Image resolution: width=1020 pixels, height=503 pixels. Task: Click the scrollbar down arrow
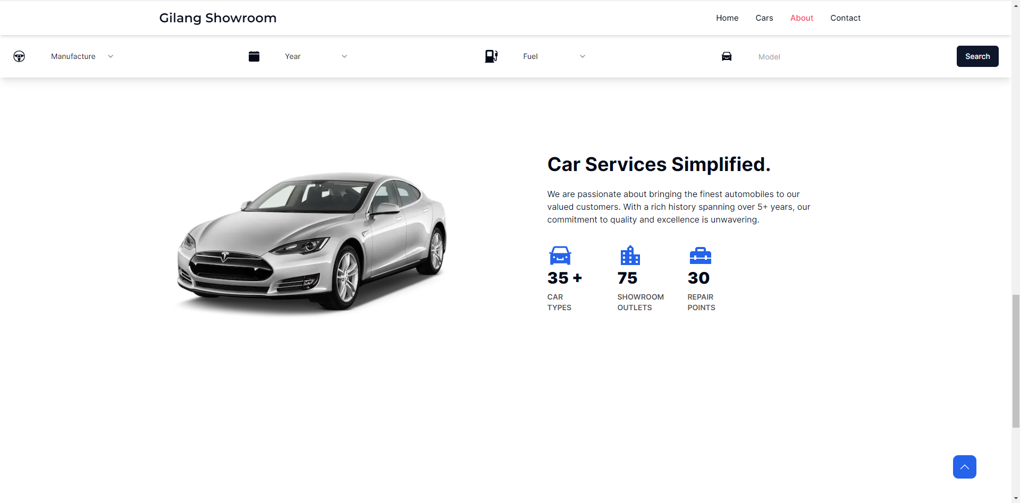click(x=1016, y=498)
